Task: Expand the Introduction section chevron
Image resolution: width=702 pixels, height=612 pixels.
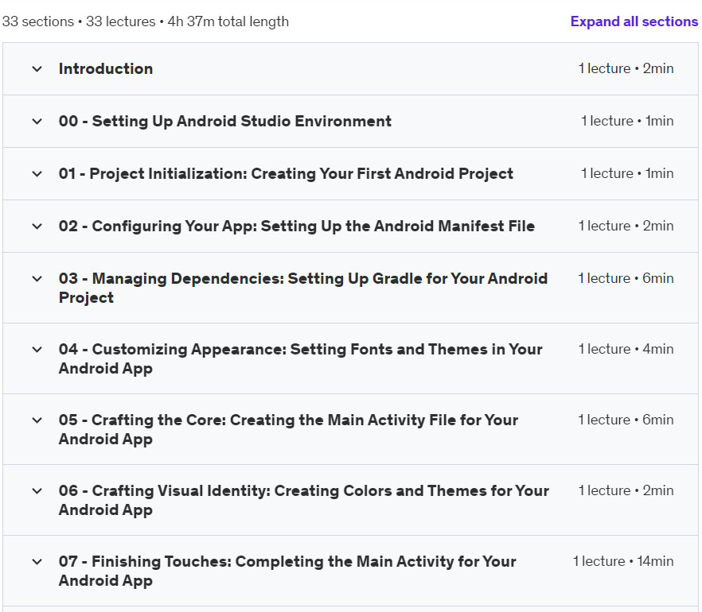Action: 37,69
